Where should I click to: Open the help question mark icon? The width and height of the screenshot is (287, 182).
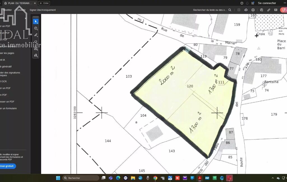point(242,3)
